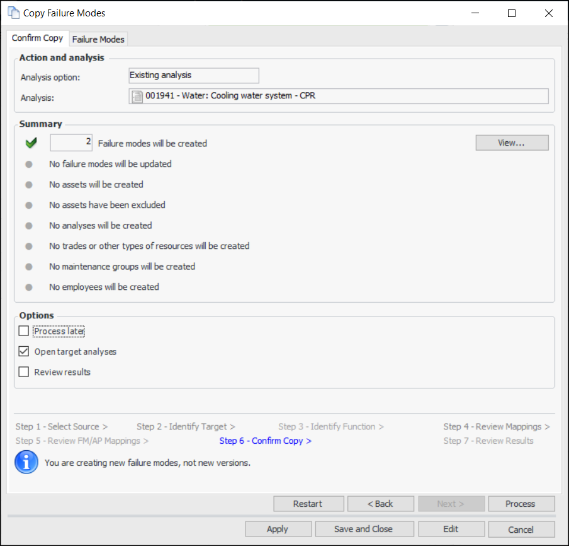
Task: Click grey bullet beside 'No trades or other types'
Action: pos(29,247)
